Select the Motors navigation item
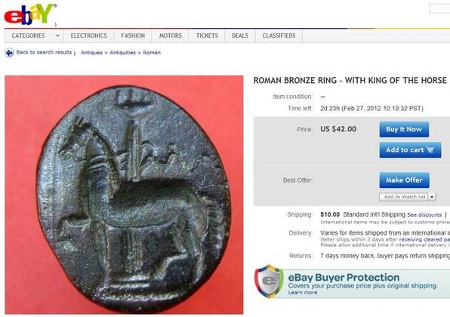The width and height of the screenshot is (450, 317). [170, 36]
